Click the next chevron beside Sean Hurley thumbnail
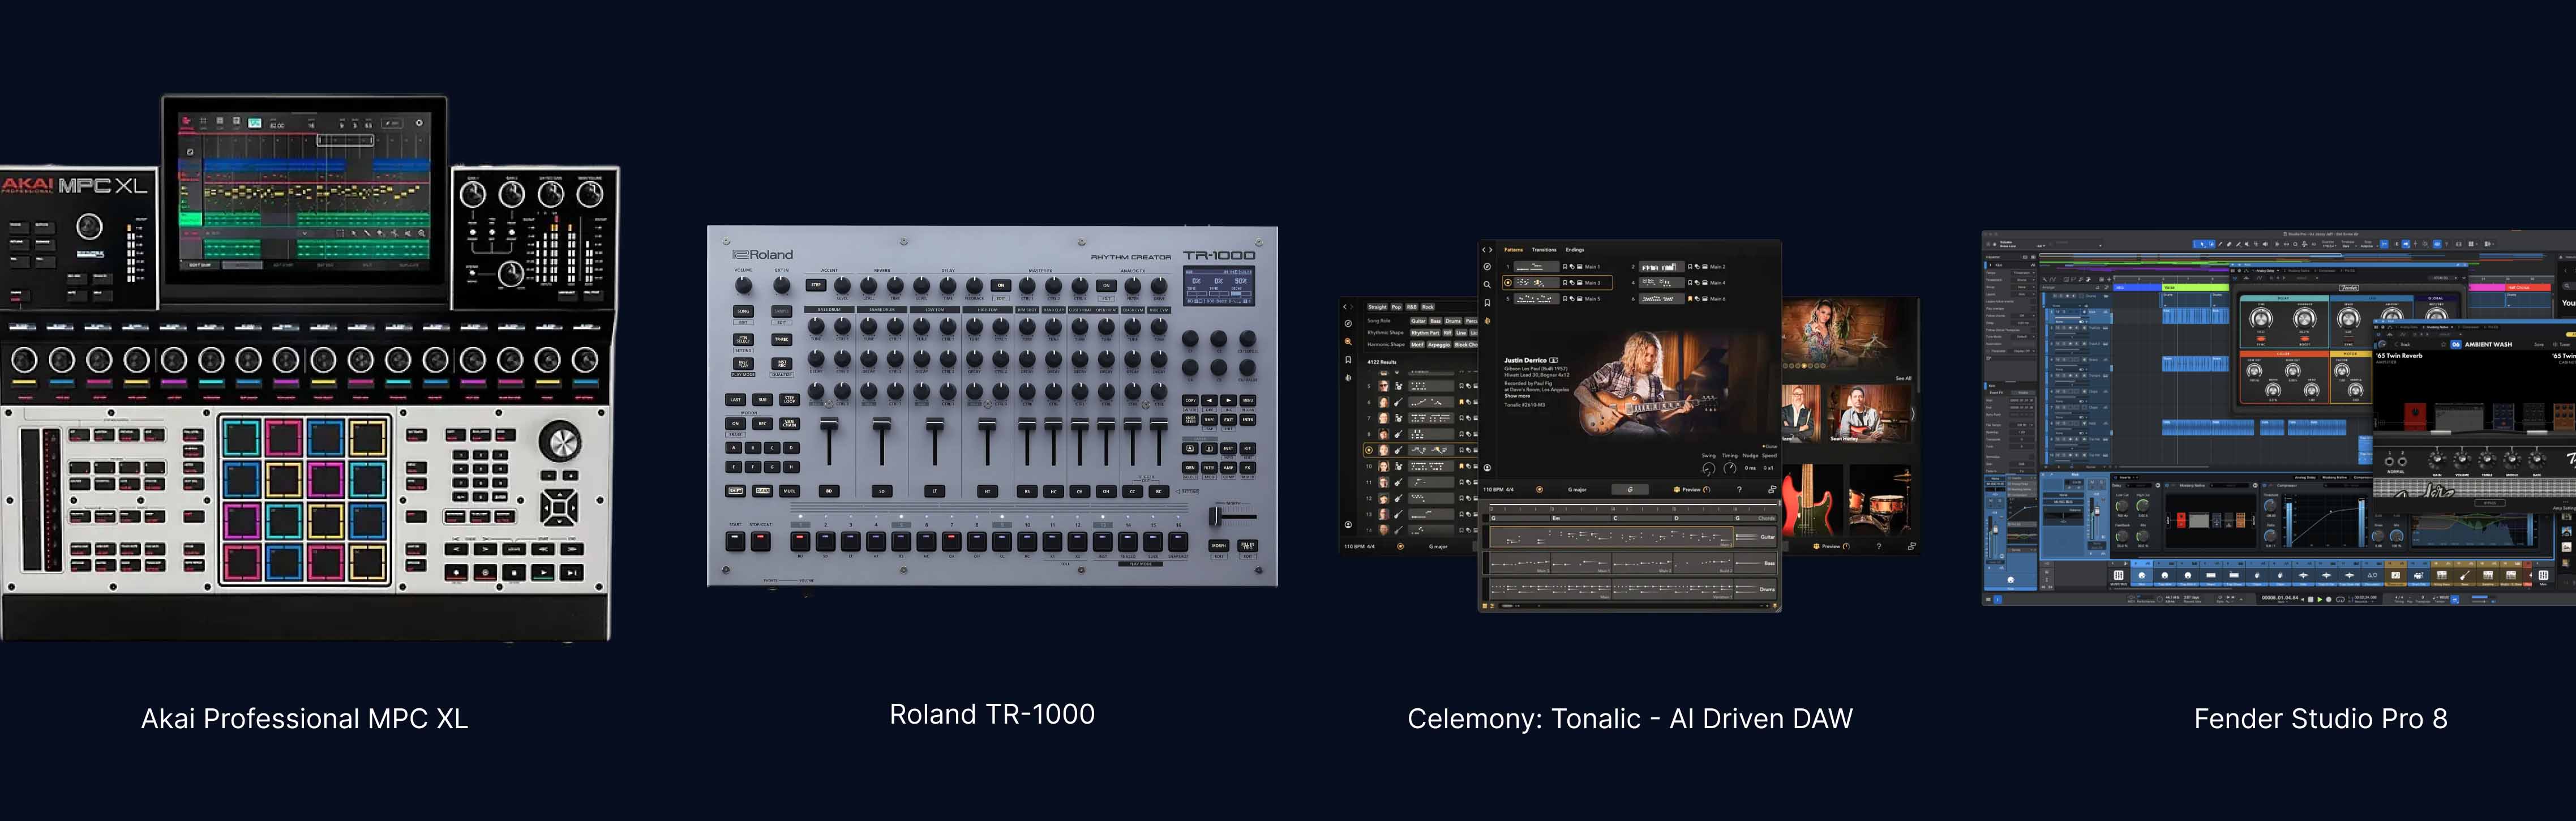 (x=1912, y=414)
